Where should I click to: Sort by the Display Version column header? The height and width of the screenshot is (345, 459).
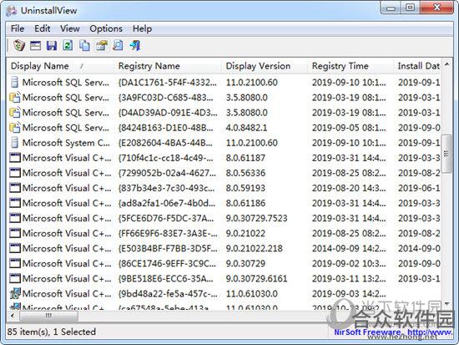click(265, 66)
